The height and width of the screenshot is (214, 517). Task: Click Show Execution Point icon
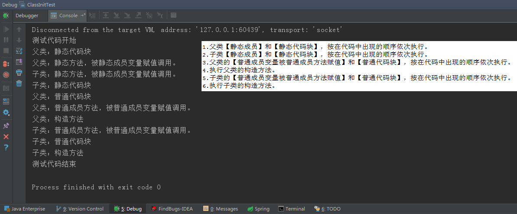93,15
